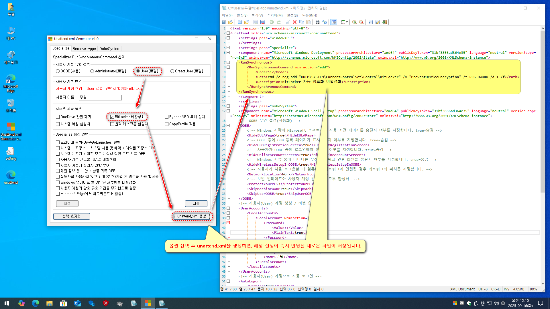The height and width of the screenshot is (309, 550).
Task: Click the Save As floppy icon
Action: pyautogui.click(x=262, y=22)
